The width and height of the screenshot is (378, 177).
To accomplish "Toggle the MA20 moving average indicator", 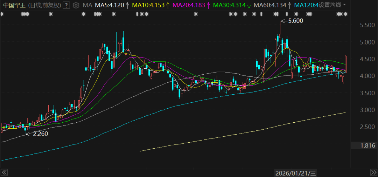I will coord(191,5).
